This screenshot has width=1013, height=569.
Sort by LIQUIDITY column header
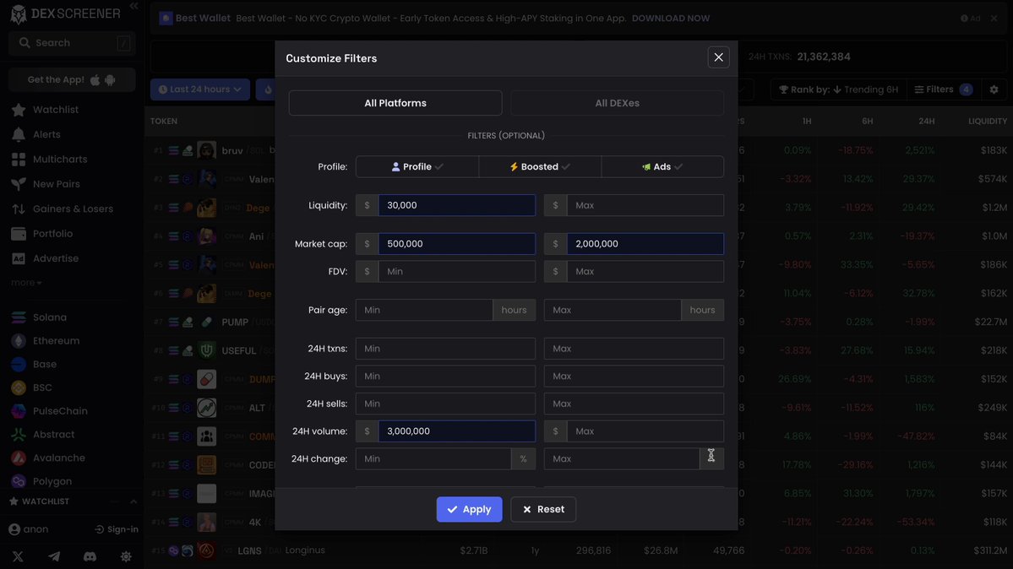987,122
